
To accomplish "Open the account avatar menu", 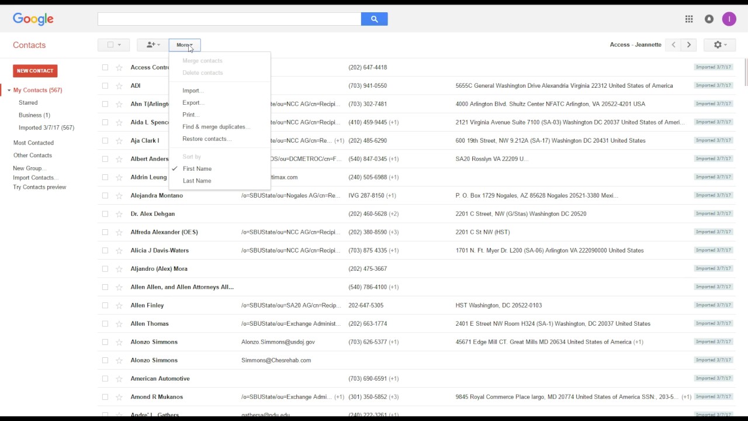I will pos(729,19).
